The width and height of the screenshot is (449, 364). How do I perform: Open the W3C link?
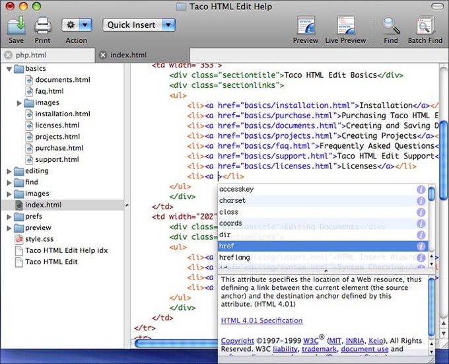point(311,341)
